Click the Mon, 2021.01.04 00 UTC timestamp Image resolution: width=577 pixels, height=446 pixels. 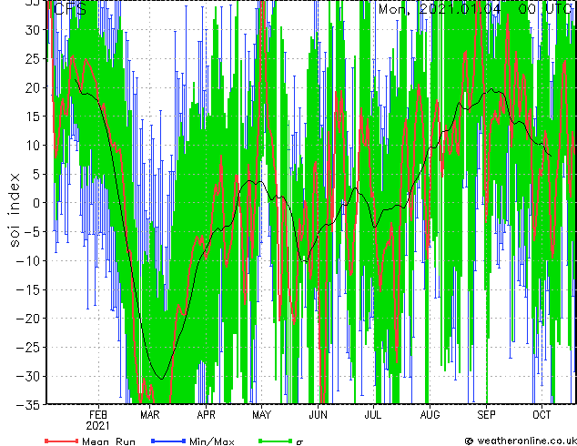(x=475, y=9)
